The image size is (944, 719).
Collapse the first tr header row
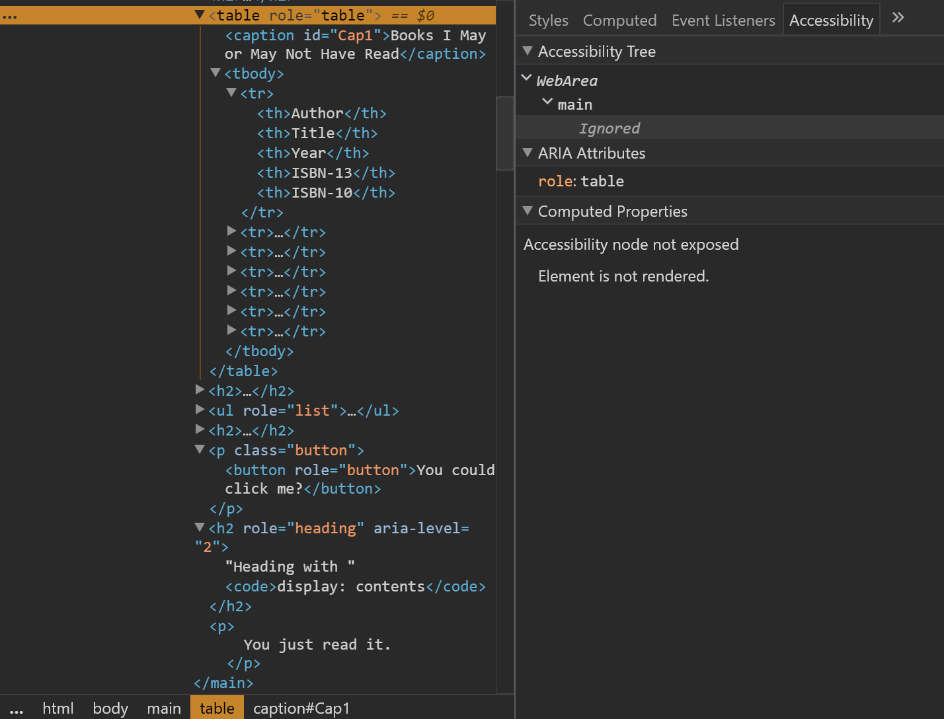coord(231,93)
